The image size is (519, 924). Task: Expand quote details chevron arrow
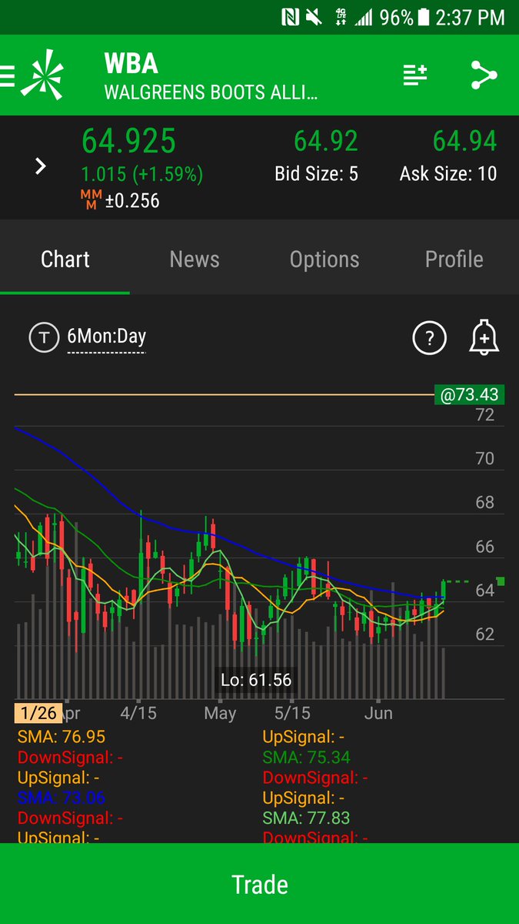tap(41, 166)
